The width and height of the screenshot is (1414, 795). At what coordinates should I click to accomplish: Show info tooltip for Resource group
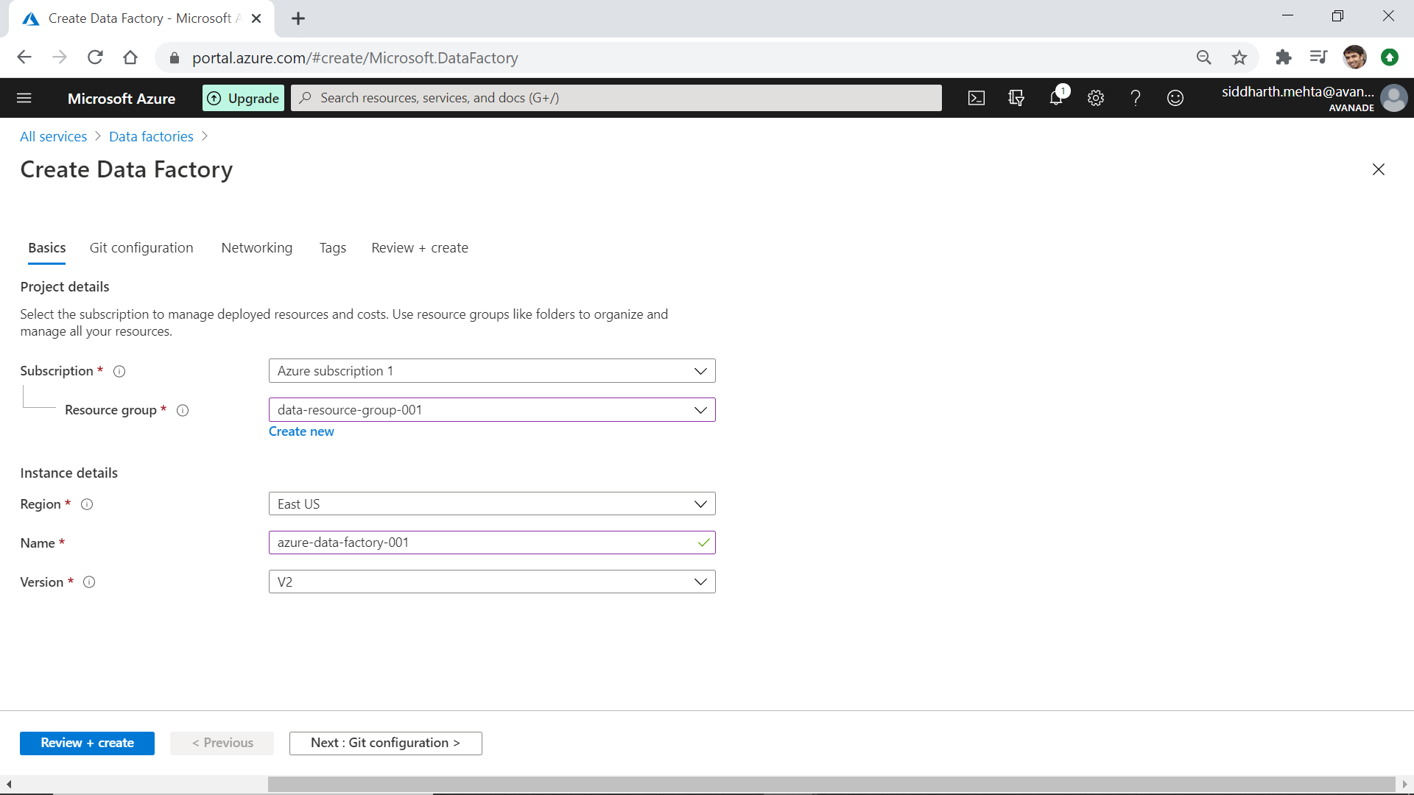coord(183,411)
